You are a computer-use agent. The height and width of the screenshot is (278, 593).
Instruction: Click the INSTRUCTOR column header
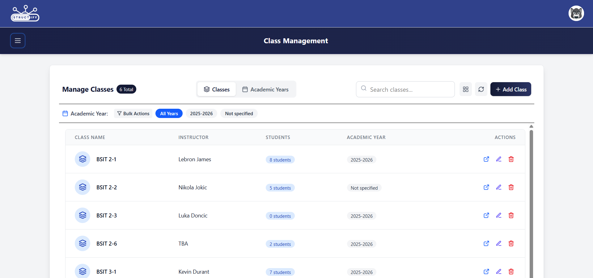tap(193, 137)
